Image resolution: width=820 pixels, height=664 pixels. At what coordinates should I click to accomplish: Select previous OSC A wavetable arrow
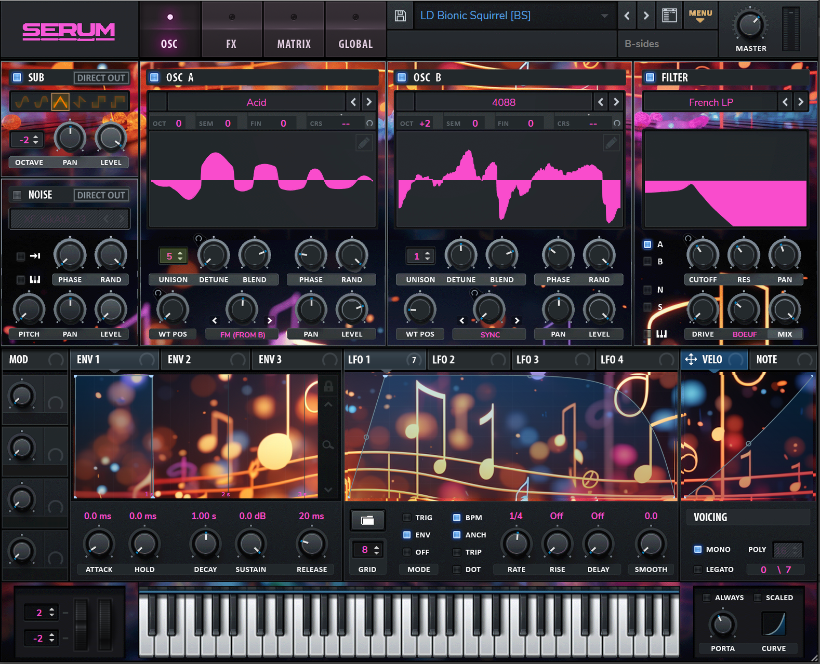[x=353, y=102]
